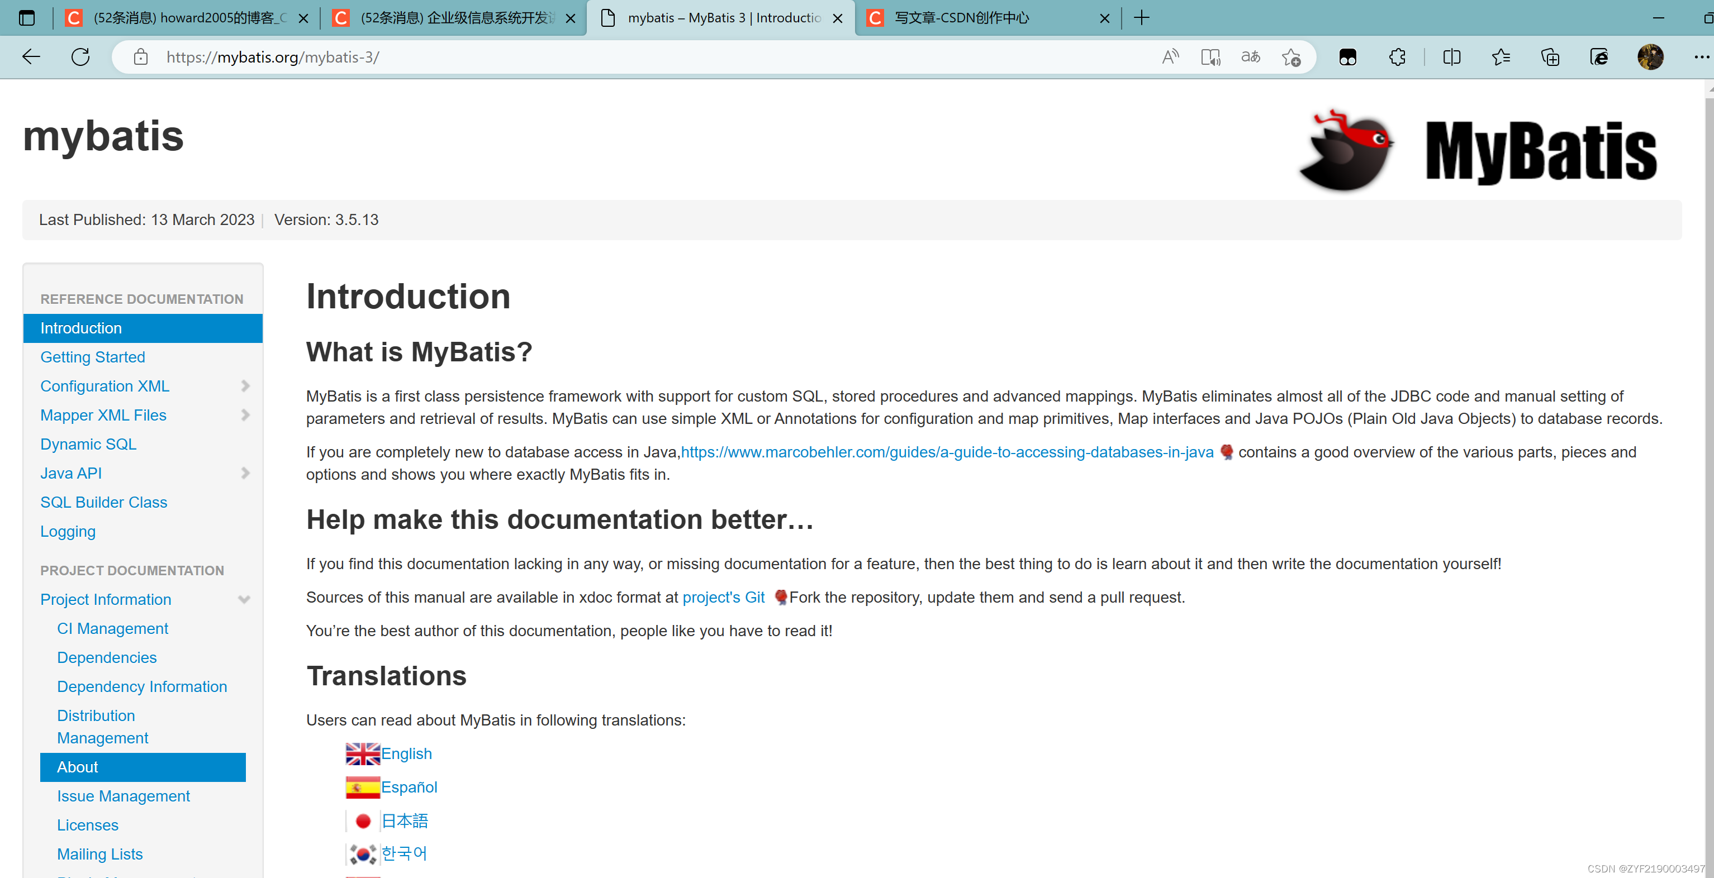The width and height of the screenshot is (1714, 878).
Task: Open the Read aloud icon
Action: (x=1170, y=57)
